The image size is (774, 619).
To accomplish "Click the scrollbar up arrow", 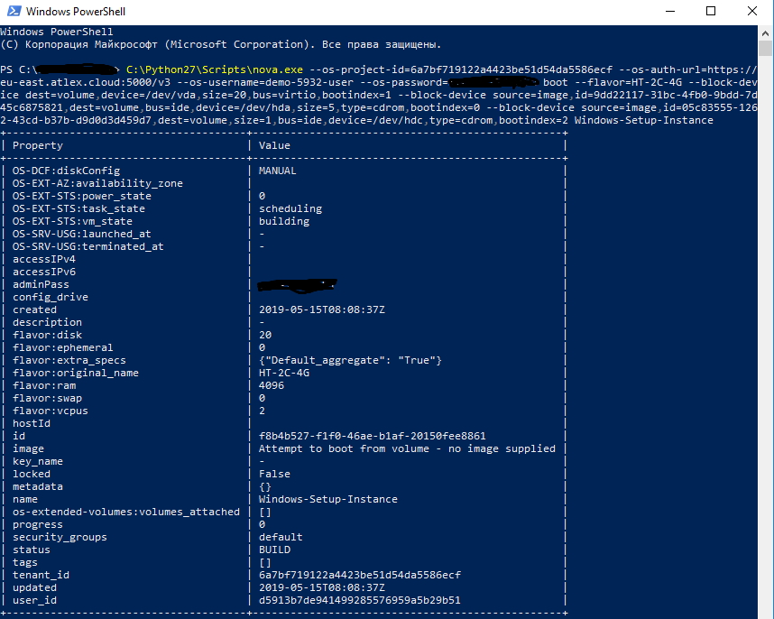I will [x=765, y=33].
